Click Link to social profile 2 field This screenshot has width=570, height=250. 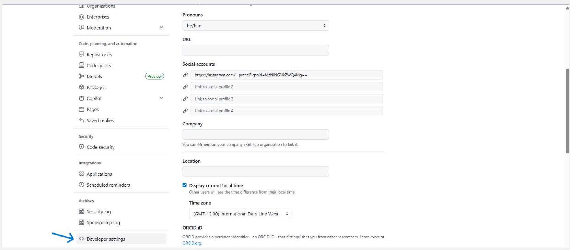pyautogui.click(x=287, y=87)
